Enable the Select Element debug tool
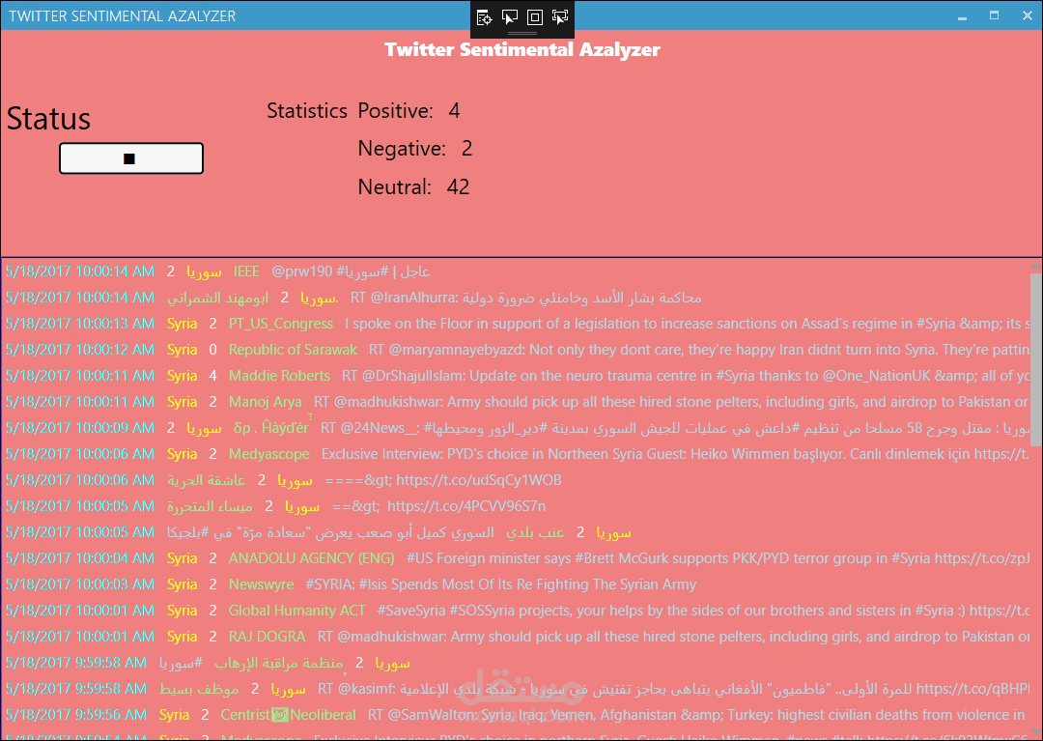The image size is (1043, 741). tap(510, 17)
